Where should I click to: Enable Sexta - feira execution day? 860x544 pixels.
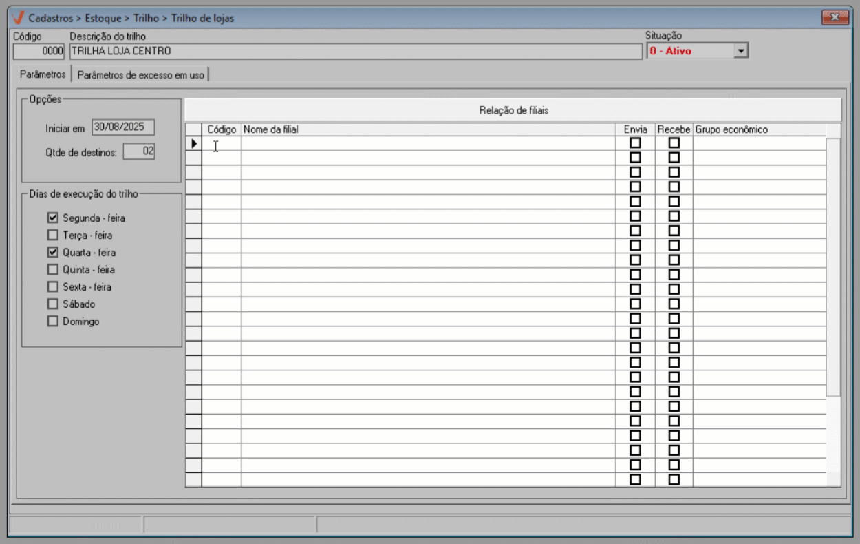53,286
